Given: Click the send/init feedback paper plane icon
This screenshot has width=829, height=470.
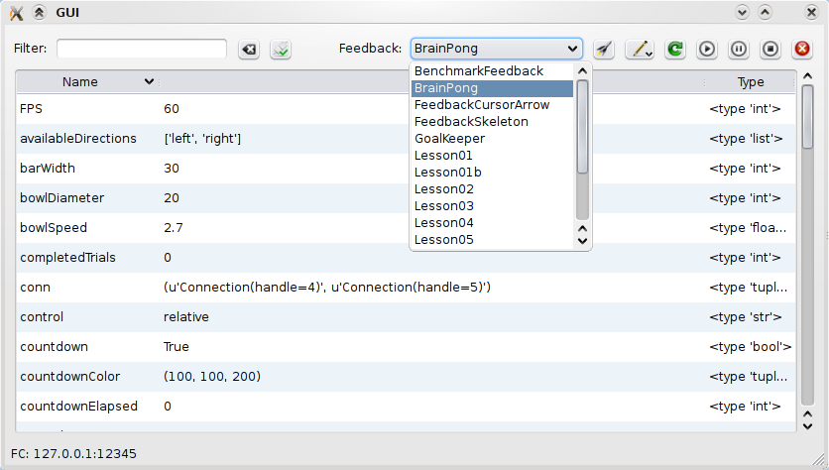Looking at the screenshot, I should (603, 49).
